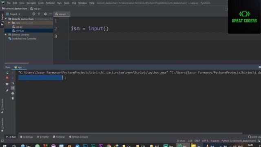Open the Tools menu
This screenshot has height=147, width=261.
click(x=66, y=3)
